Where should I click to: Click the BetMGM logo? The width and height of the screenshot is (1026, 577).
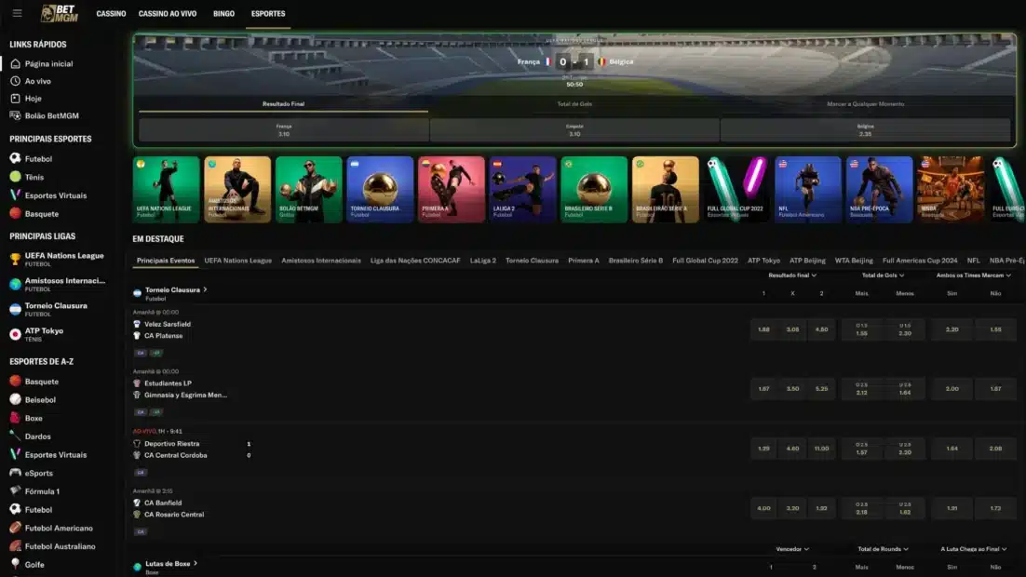coord(60,13)
